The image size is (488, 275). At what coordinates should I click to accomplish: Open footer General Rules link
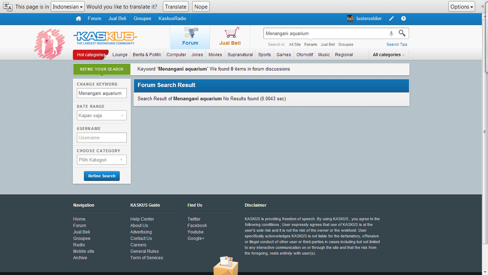click(x=144, y=251)
